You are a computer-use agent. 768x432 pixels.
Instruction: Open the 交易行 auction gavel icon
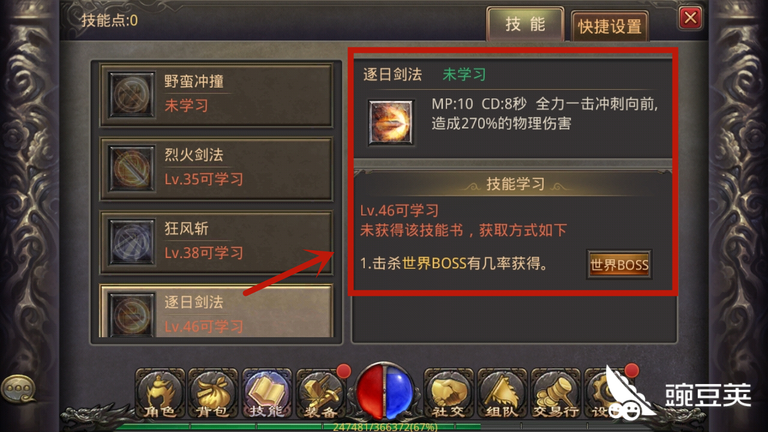[556, 394]
